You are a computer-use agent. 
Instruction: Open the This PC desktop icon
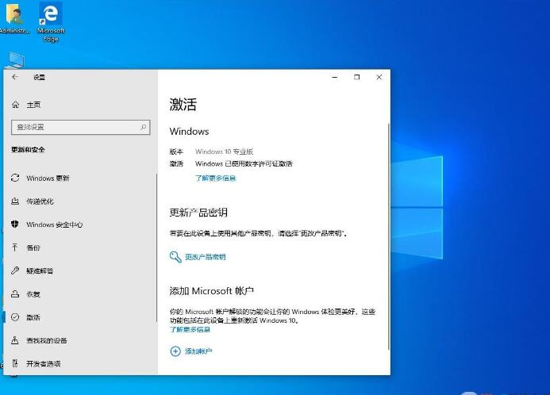tap(15, 60)
